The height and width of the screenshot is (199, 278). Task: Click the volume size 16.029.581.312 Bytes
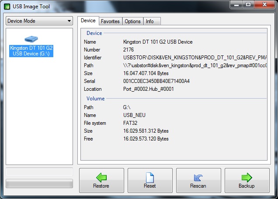point(146,131)
